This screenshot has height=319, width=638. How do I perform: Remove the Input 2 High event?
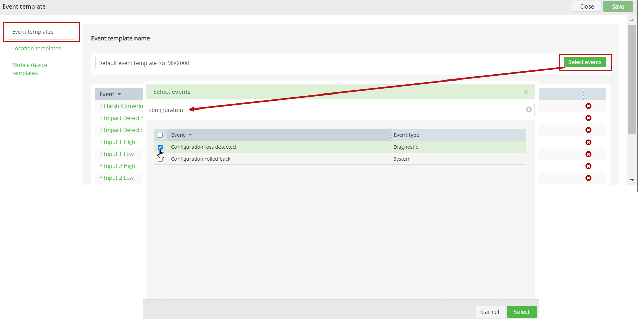pyautogui.click(x=588, y=166)
